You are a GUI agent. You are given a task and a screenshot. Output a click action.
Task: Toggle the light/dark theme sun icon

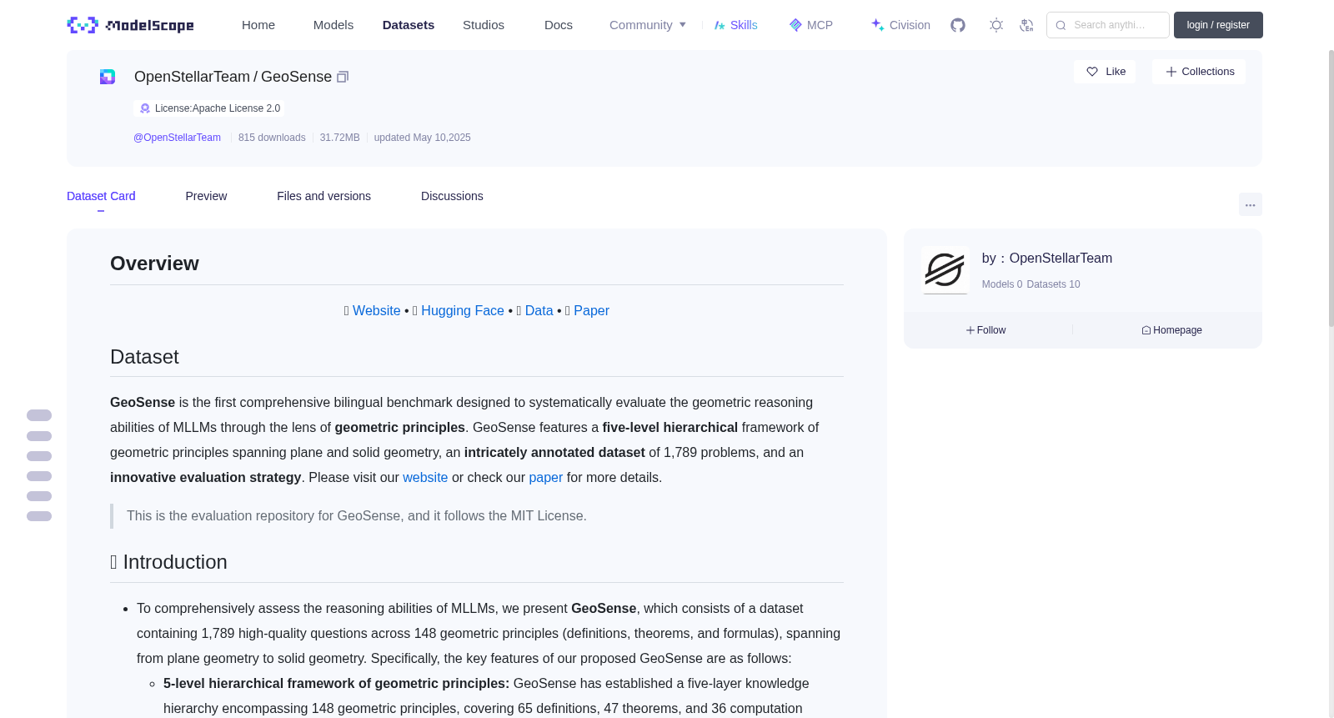click(x=996, y=25)
